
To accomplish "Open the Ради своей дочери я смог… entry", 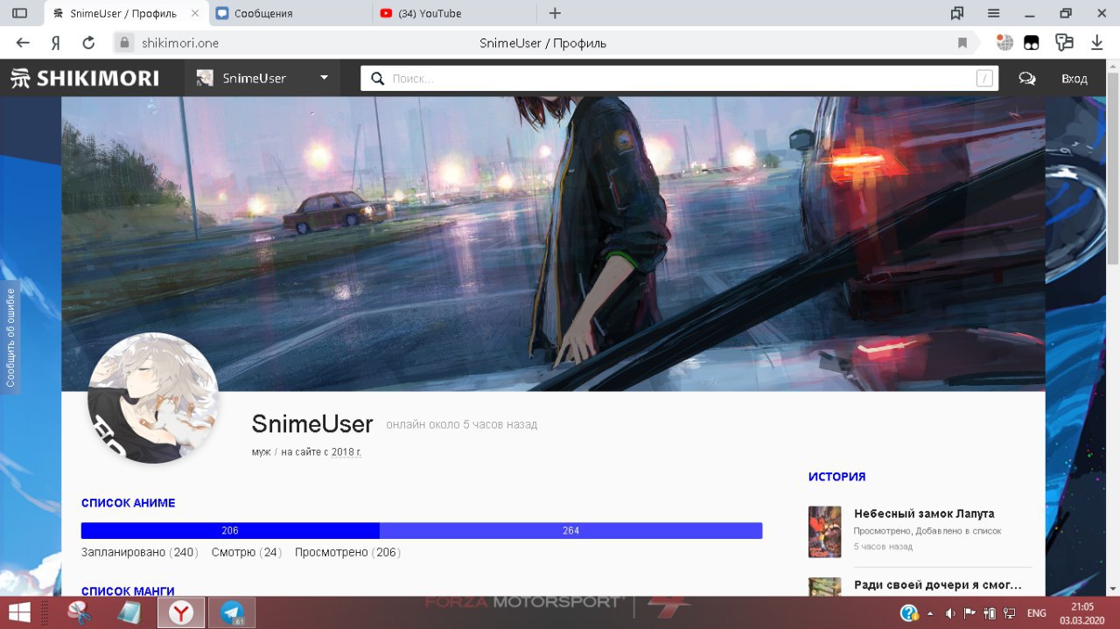I will pyautogui.click(x=938, y=585).
